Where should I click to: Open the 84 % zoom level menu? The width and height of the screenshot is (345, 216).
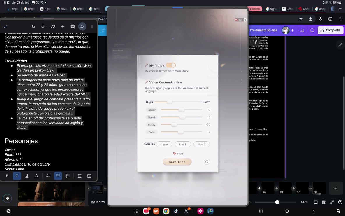304,202
